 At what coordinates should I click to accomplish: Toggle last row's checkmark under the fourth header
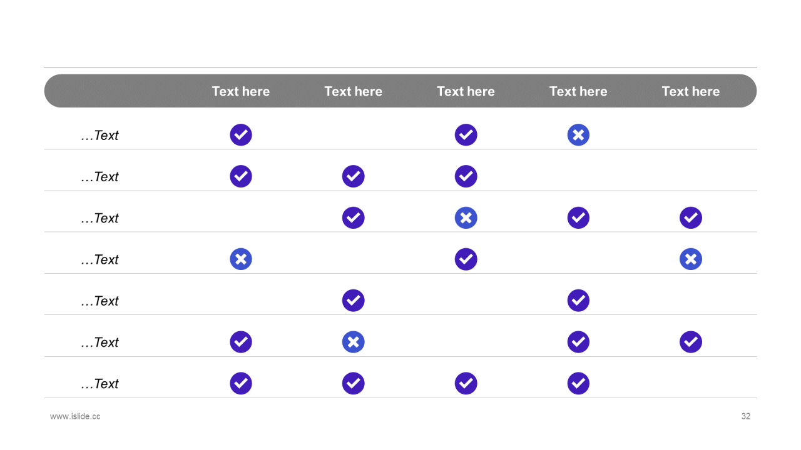578,383
